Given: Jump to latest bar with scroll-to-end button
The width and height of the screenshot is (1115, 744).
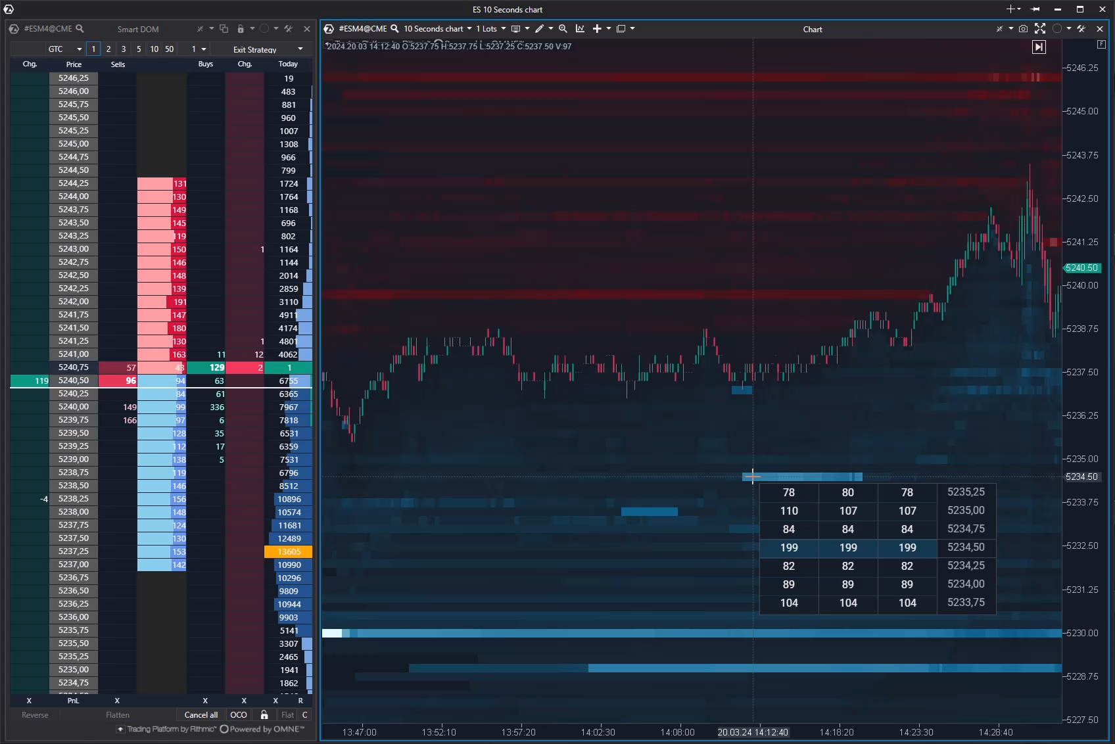Looking at the screenshot, I should click(1039, 47).
